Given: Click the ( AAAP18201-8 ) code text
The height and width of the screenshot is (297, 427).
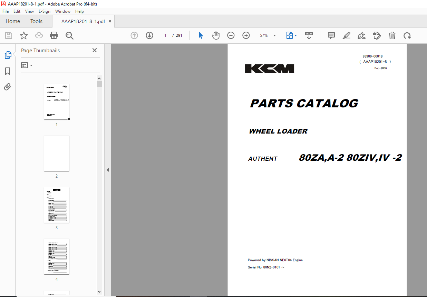Looking at the screenshot, I should [x=375, y=62].
